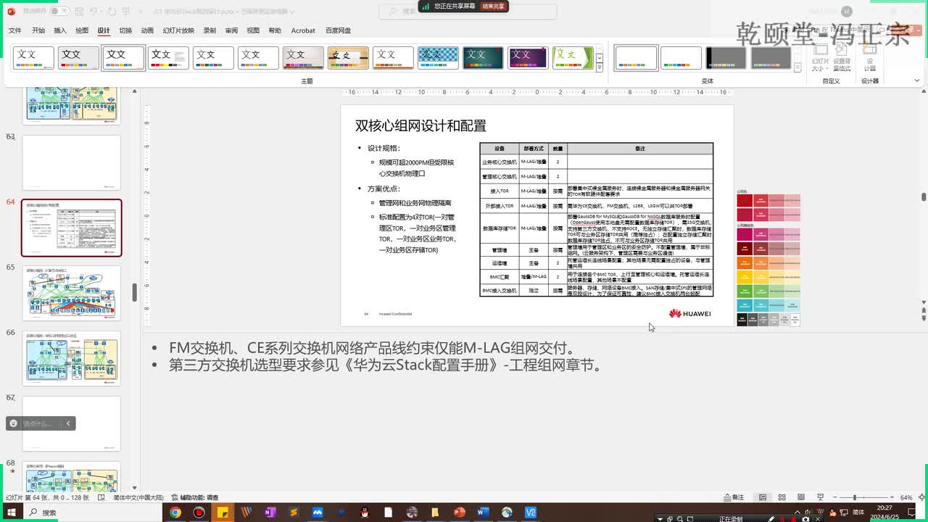This screenshot has width=928, height=522.
Task: Select slide 68 thumbnail in the panel
Action: [71, 477]
